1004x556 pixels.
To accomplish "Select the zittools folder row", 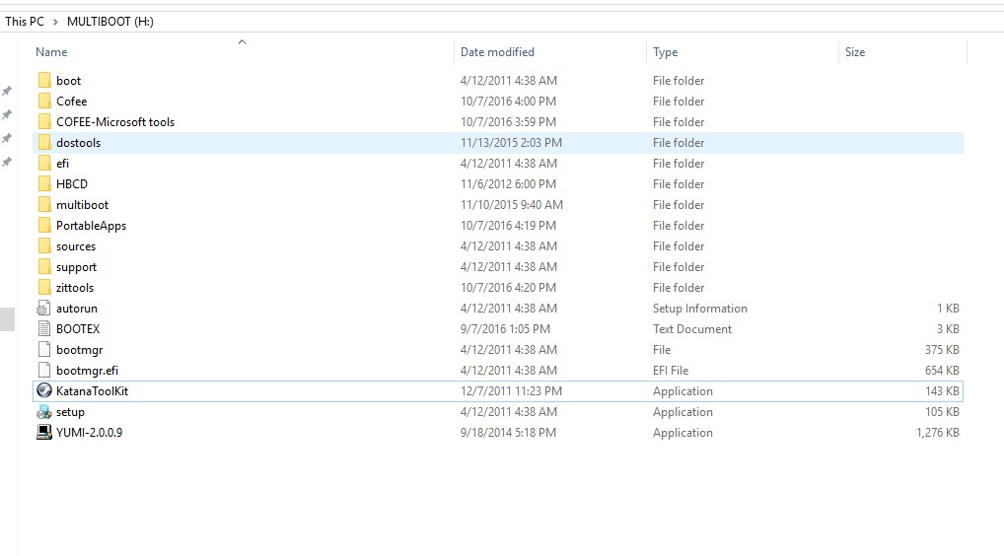I will 497,287.
